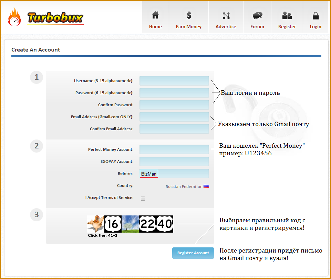Click the EGOPAY Account field

tap(174, 161)
